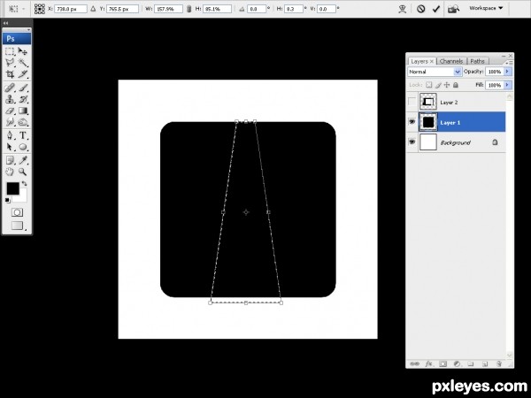Viewport: 531px width, 398px height.
Task: Open the Fill slider arrow
Action: [x=507, y=85]
